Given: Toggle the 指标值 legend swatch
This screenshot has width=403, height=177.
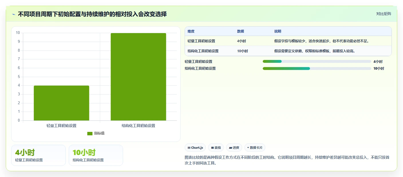Looking at the screenshot, I should pos(90,133).
